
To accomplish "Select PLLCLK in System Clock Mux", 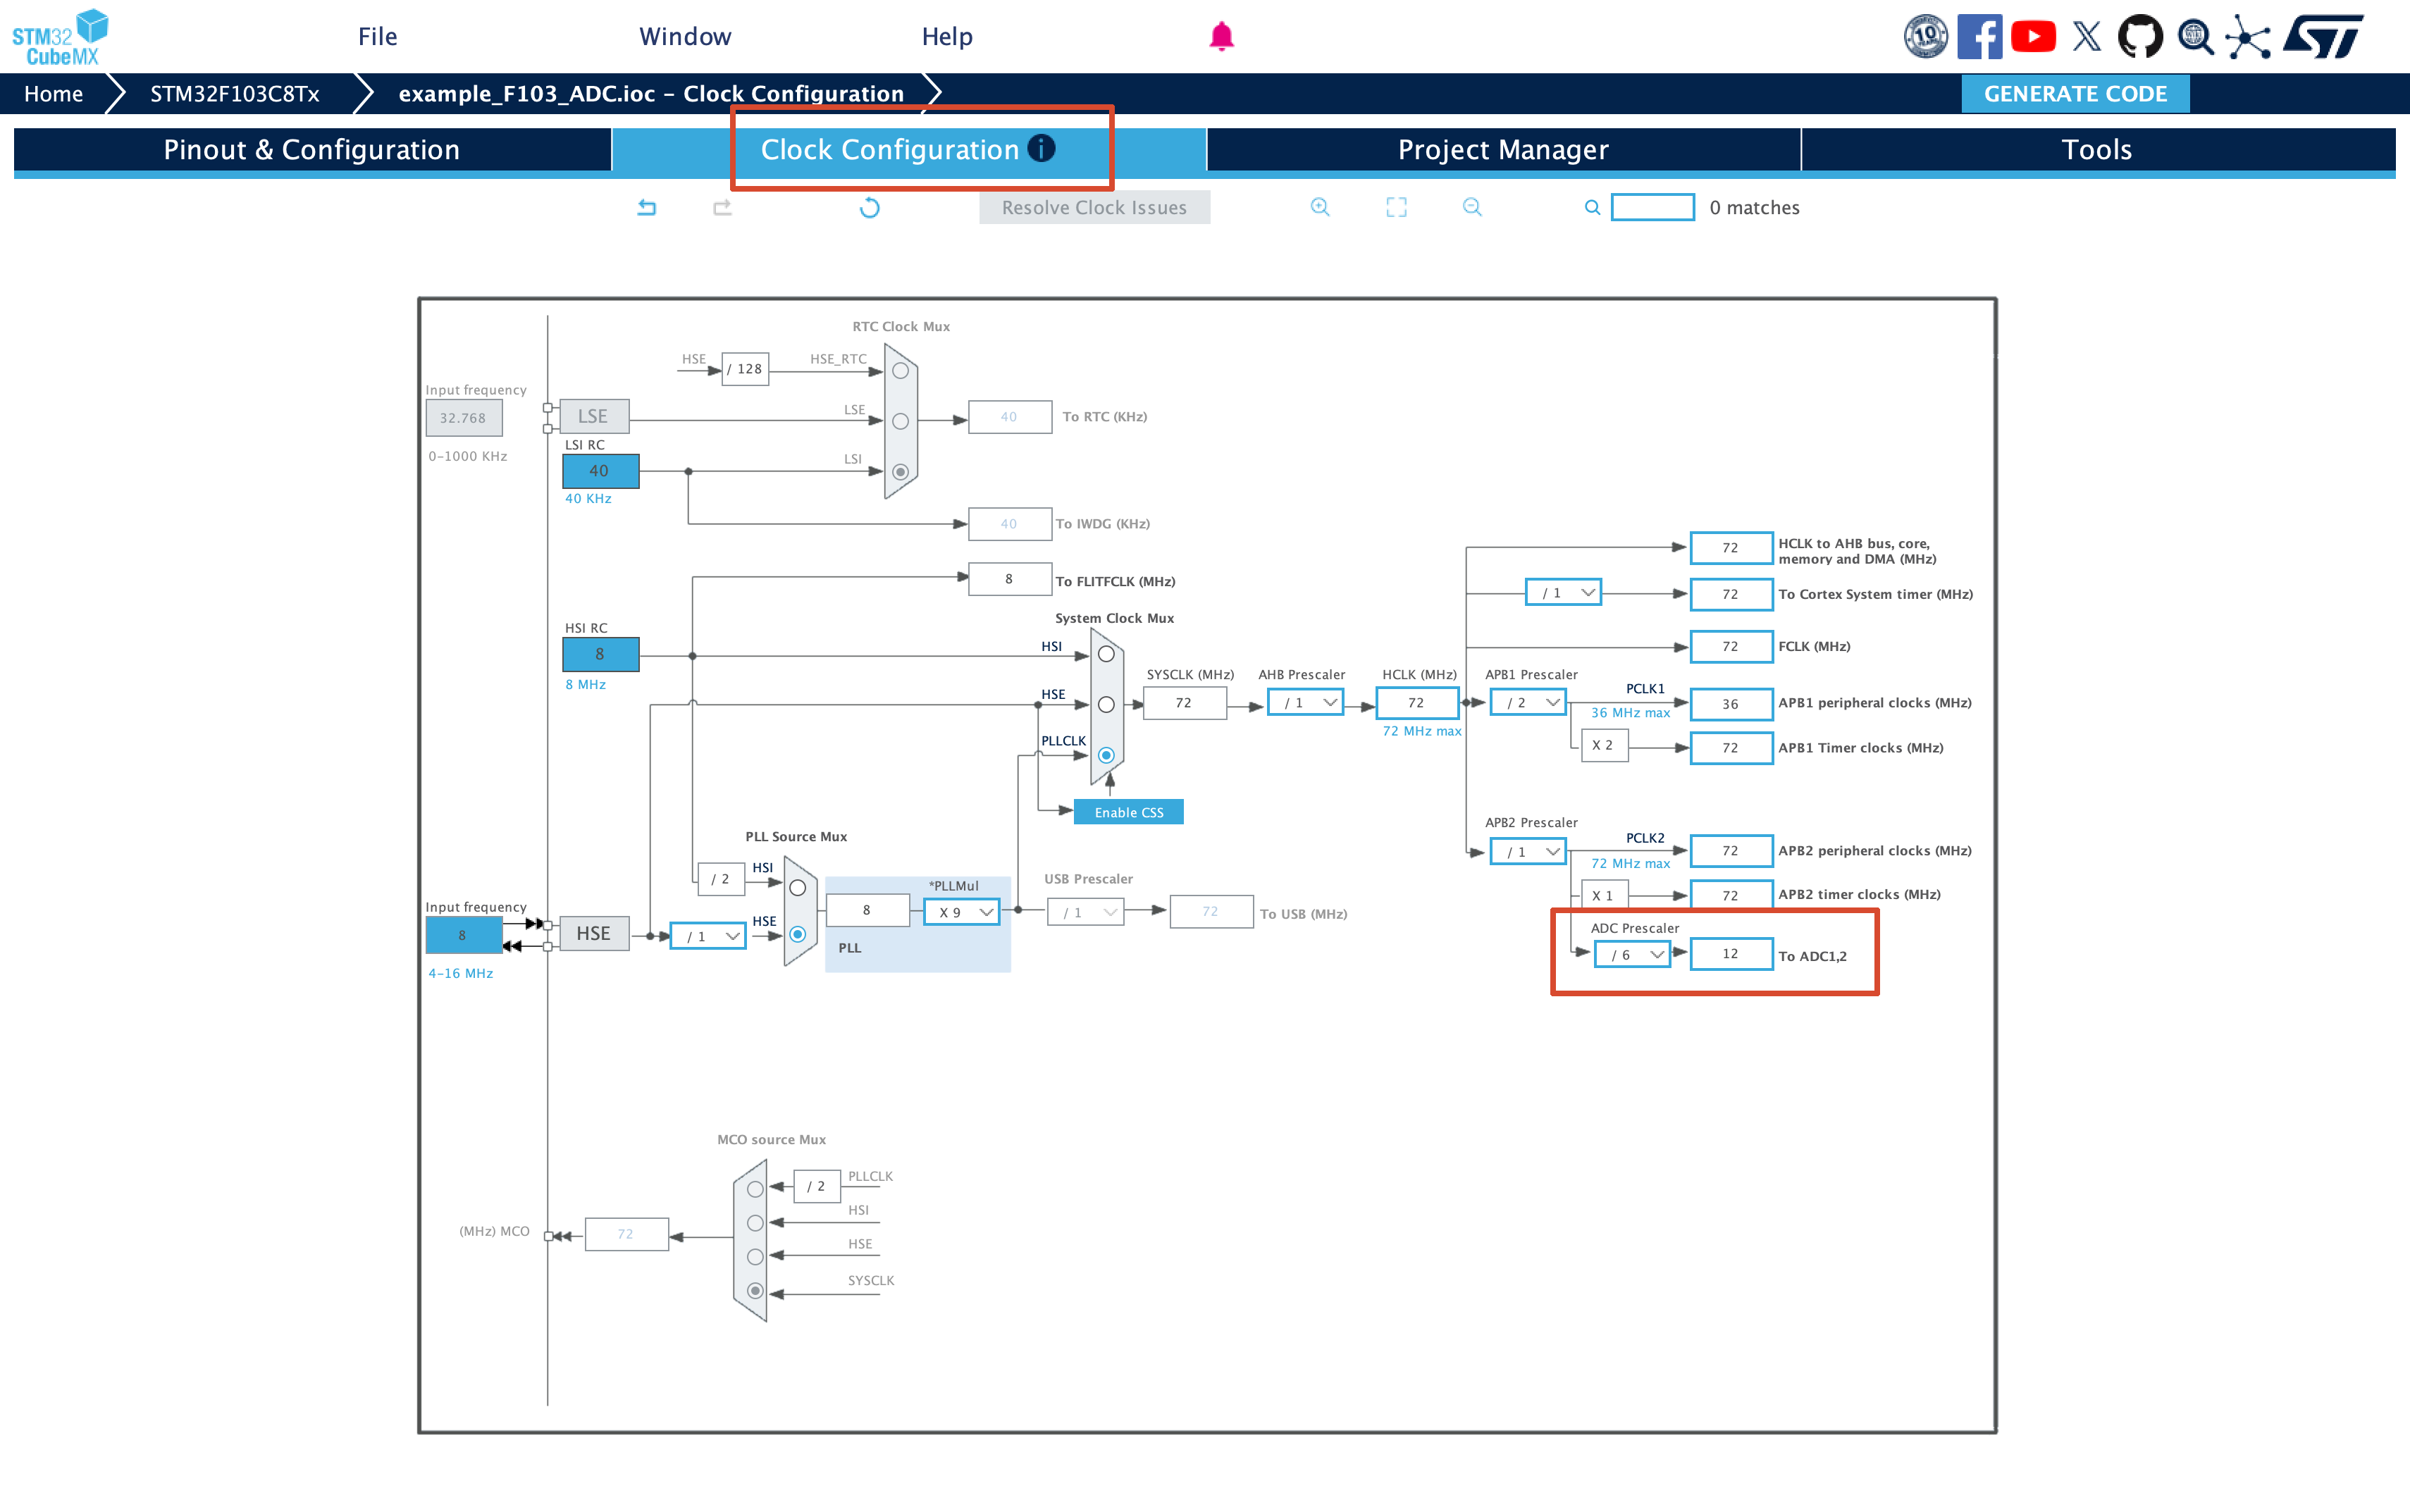I will point(1106,755).
